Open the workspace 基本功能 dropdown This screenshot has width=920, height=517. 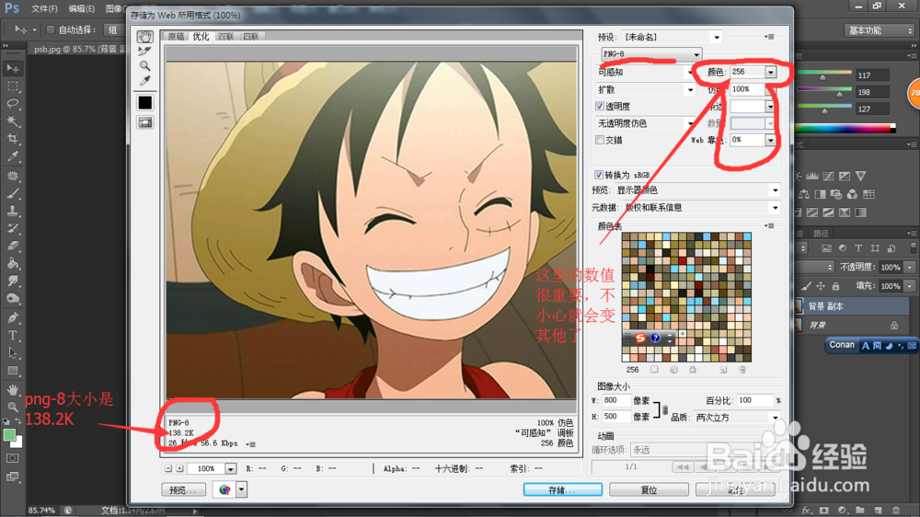click(879, 30)
